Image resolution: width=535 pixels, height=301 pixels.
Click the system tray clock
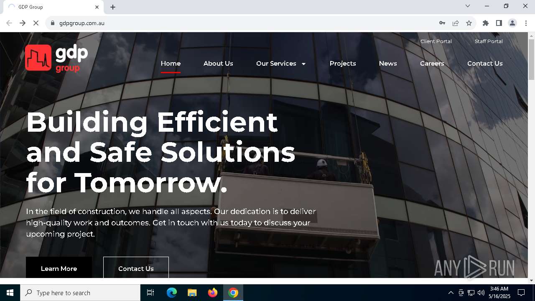point(499,293)
